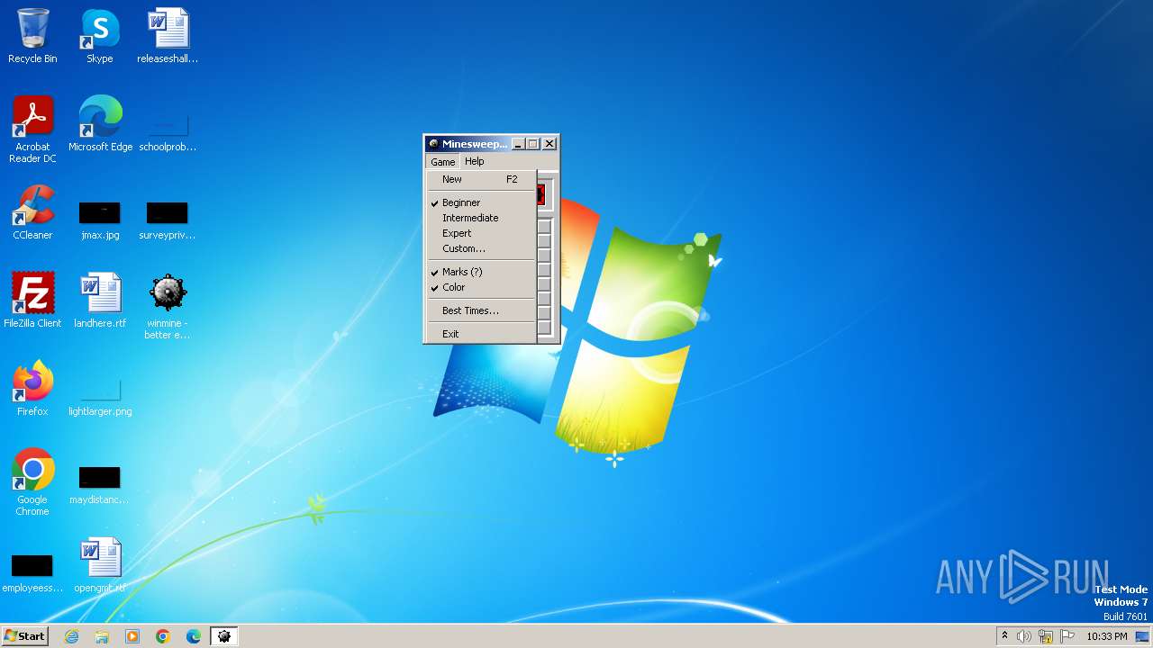Select the landhere.rtf document icon
1153x648 pixels.
[99, 300]
